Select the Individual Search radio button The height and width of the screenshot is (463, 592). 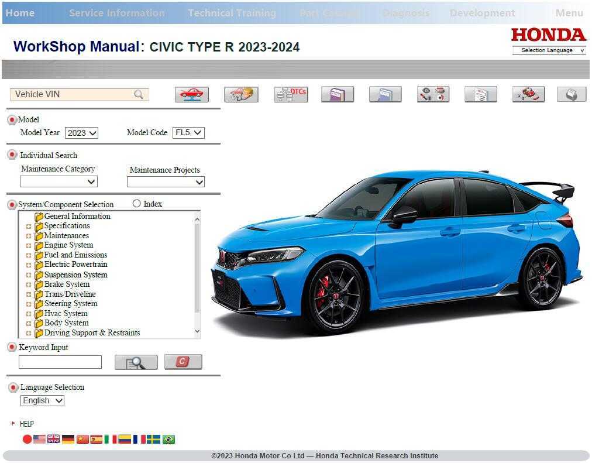(12, 155)
